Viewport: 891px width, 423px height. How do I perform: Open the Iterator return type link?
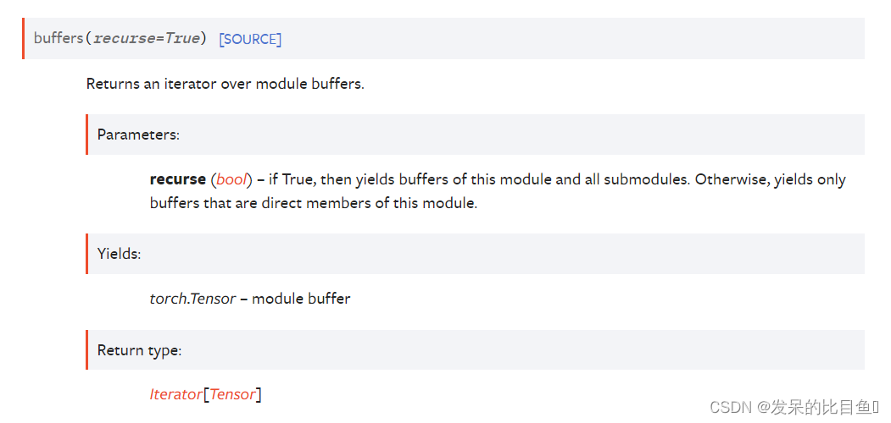176,394
